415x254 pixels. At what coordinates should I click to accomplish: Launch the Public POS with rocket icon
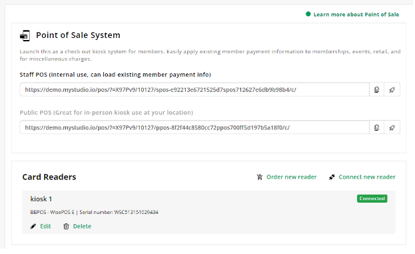(392, 127)
